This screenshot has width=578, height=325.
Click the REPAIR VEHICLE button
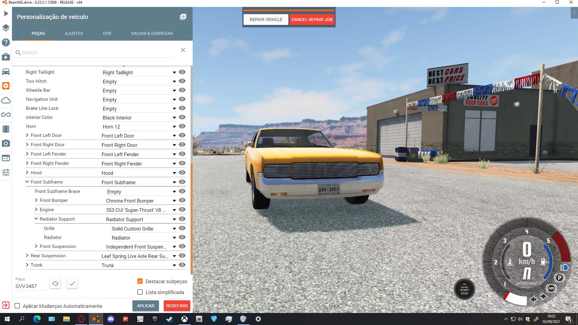pos(266,20)
